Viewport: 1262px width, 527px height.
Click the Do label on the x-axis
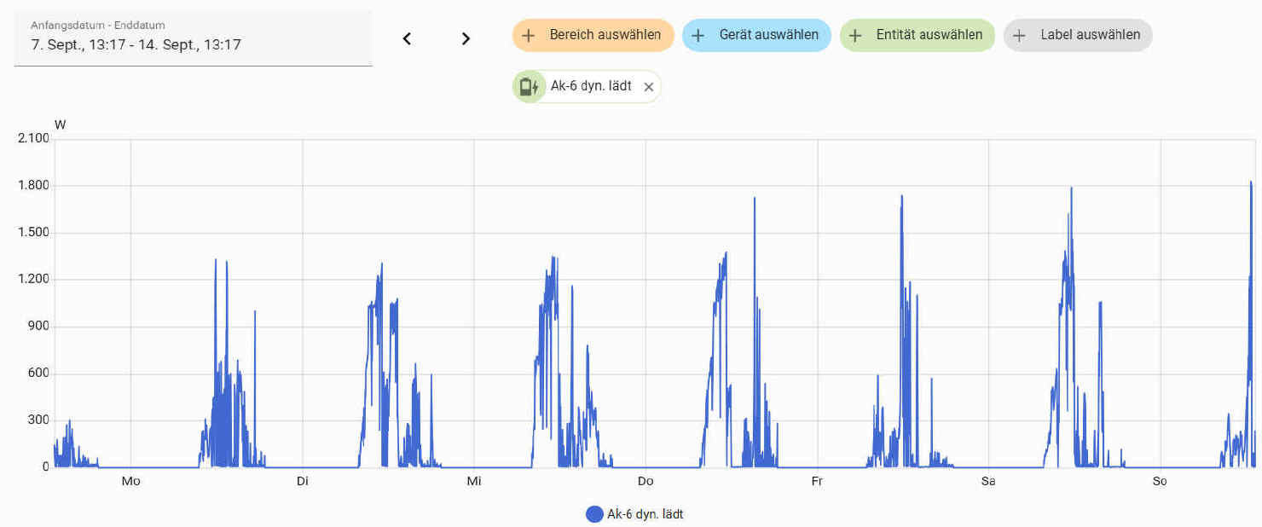tap(645, 481)
